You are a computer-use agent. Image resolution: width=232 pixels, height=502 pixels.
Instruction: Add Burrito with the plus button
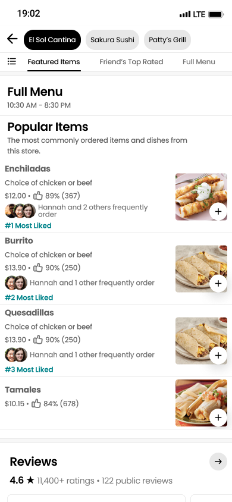point(218,283)
